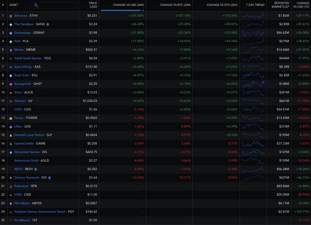The image size is (311, 225).
Task: Open the Gameswap asset link
Action: (x=22, y=32)
